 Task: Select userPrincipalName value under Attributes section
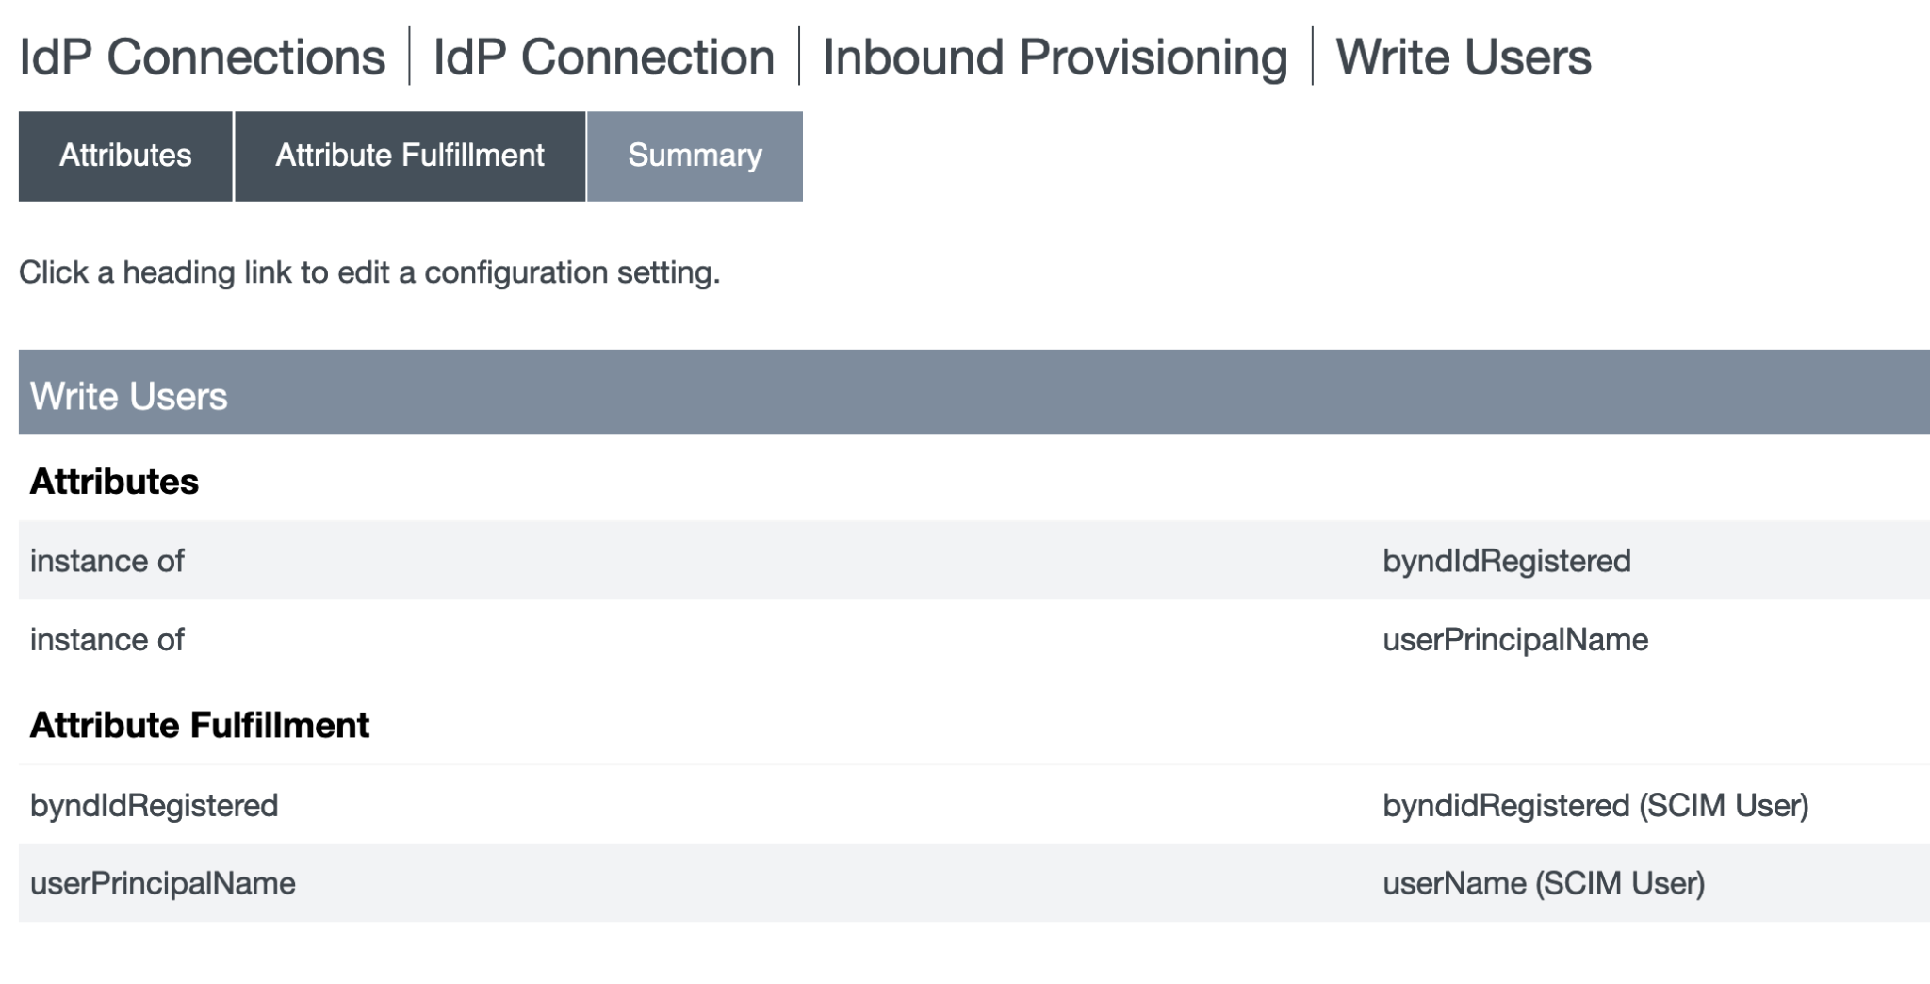(x=1514, y=640)
